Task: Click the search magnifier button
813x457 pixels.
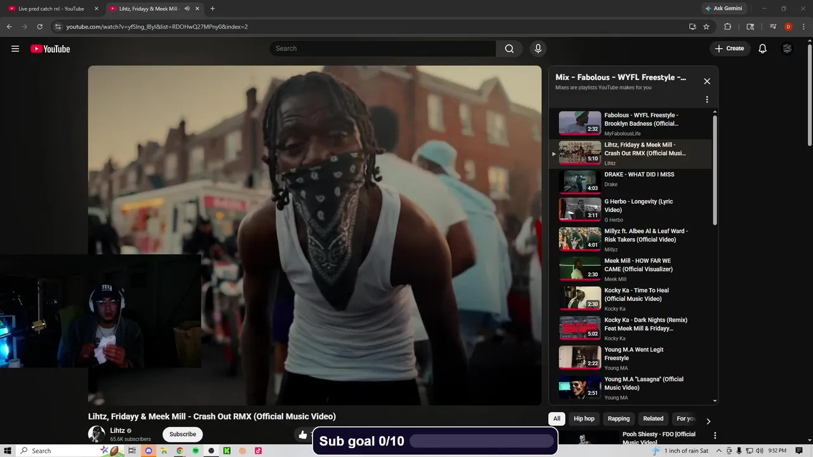Action: pos(509,49)
